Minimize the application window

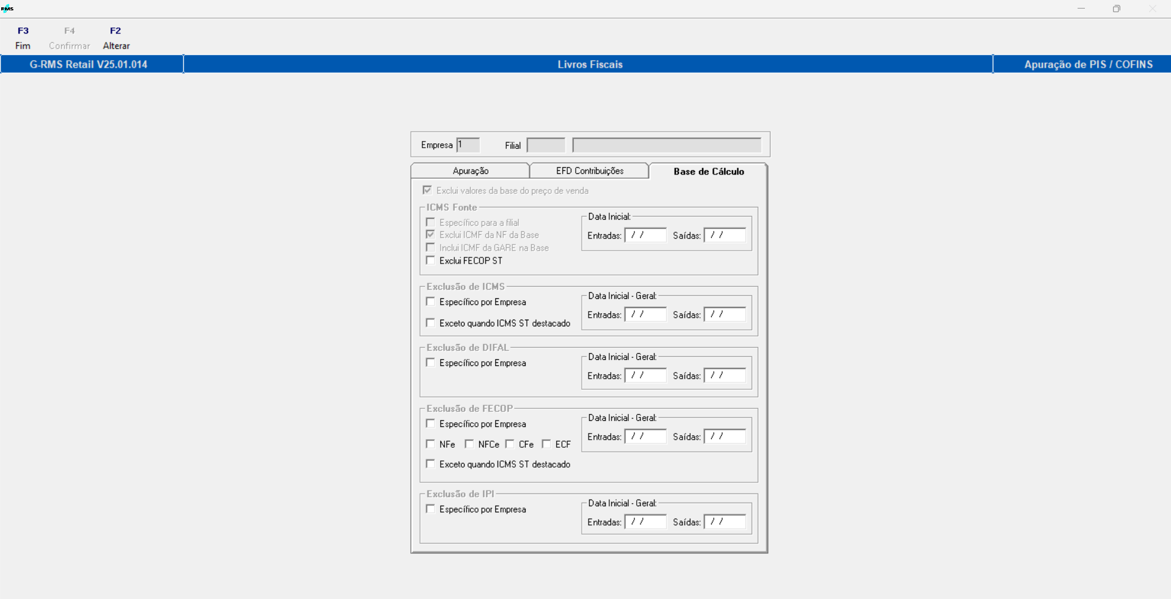(1081, 9)
